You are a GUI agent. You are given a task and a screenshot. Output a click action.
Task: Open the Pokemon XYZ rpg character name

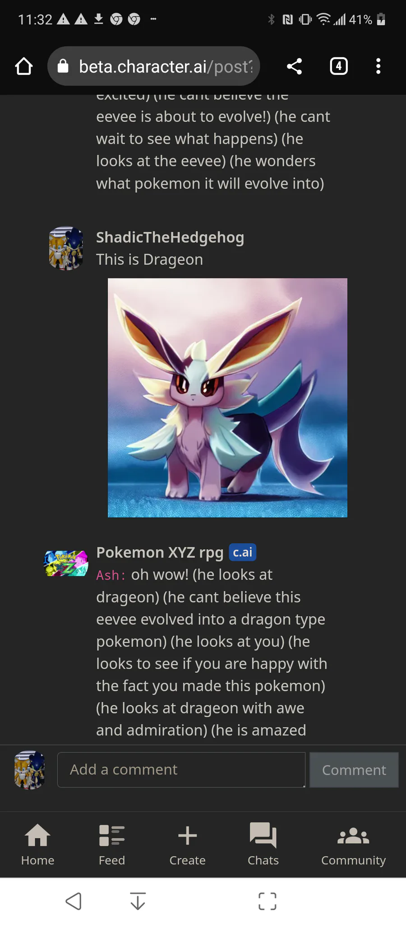coord(160,552)
